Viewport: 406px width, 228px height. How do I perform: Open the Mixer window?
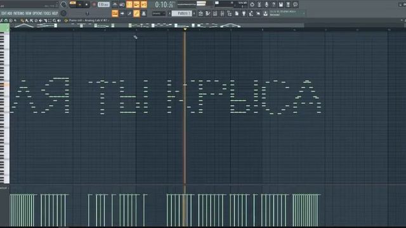[x=223, y=13]
